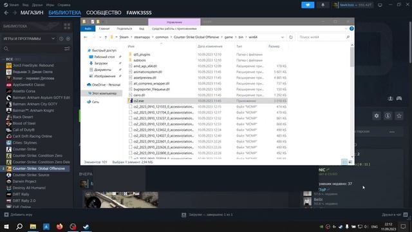This screenshot has height=232, width=412.
Task: Switch Explorer to large icons view
Action: pyautogui.click(x=350, y=162)
